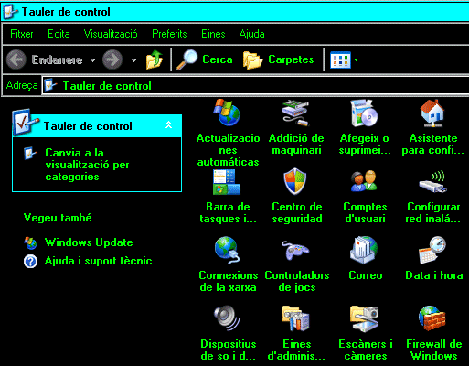This screenshot has width=469, height=366.
Task: Open Firewall de Windows icon
Action: click(432, 318)
